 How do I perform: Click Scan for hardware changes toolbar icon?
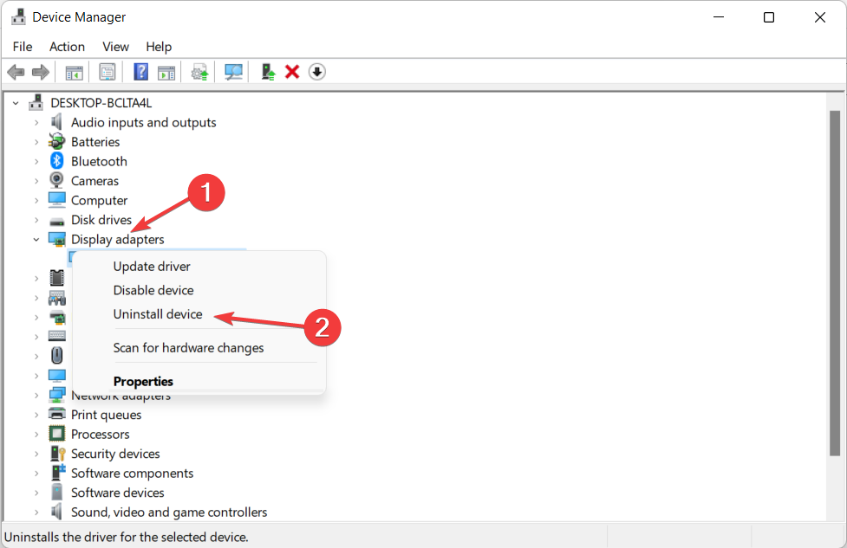(233, 72)
